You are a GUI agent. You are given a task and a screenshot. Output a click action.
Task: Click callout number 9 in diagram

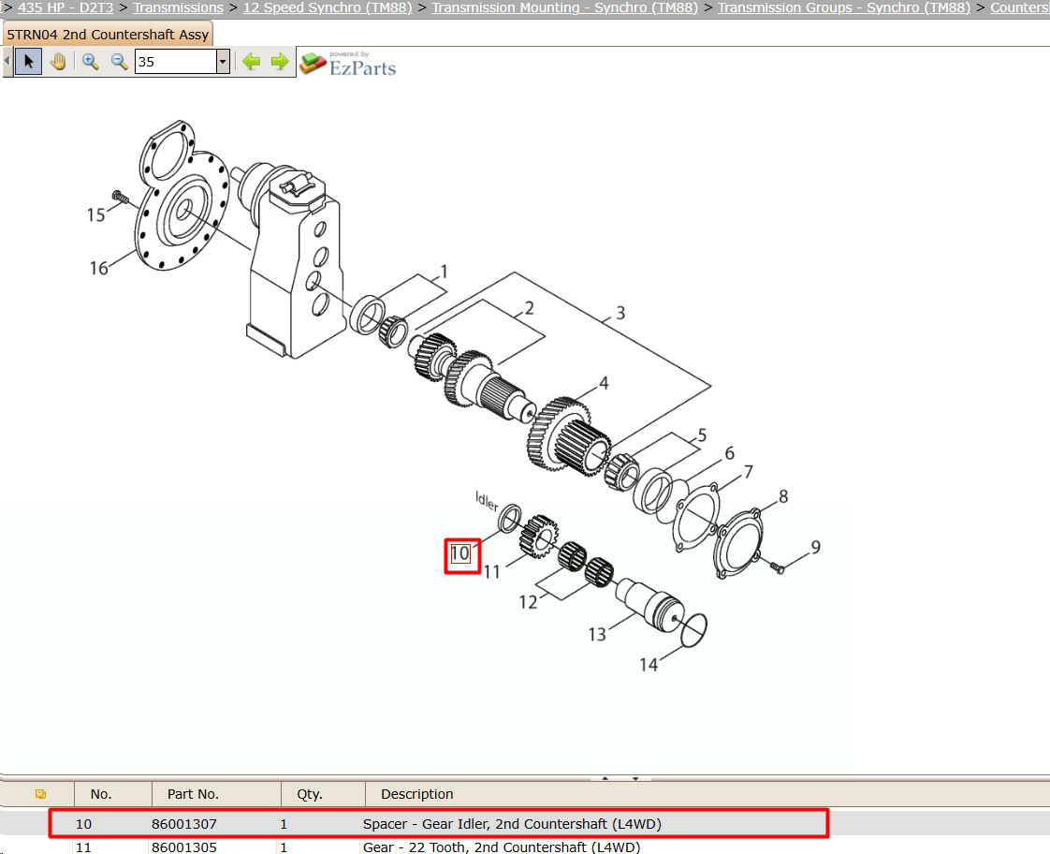coord(816,547)
